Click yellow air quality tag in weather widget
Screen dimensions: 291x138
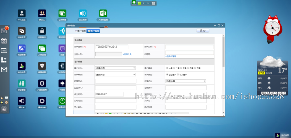pos(261,73)
